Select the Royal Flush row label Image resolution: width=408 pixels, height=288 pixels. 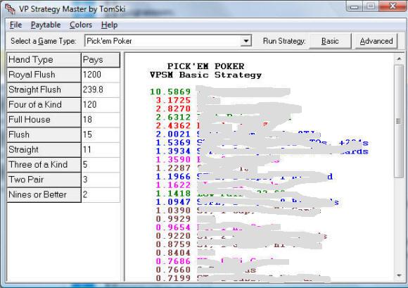[x=44, y=75]
